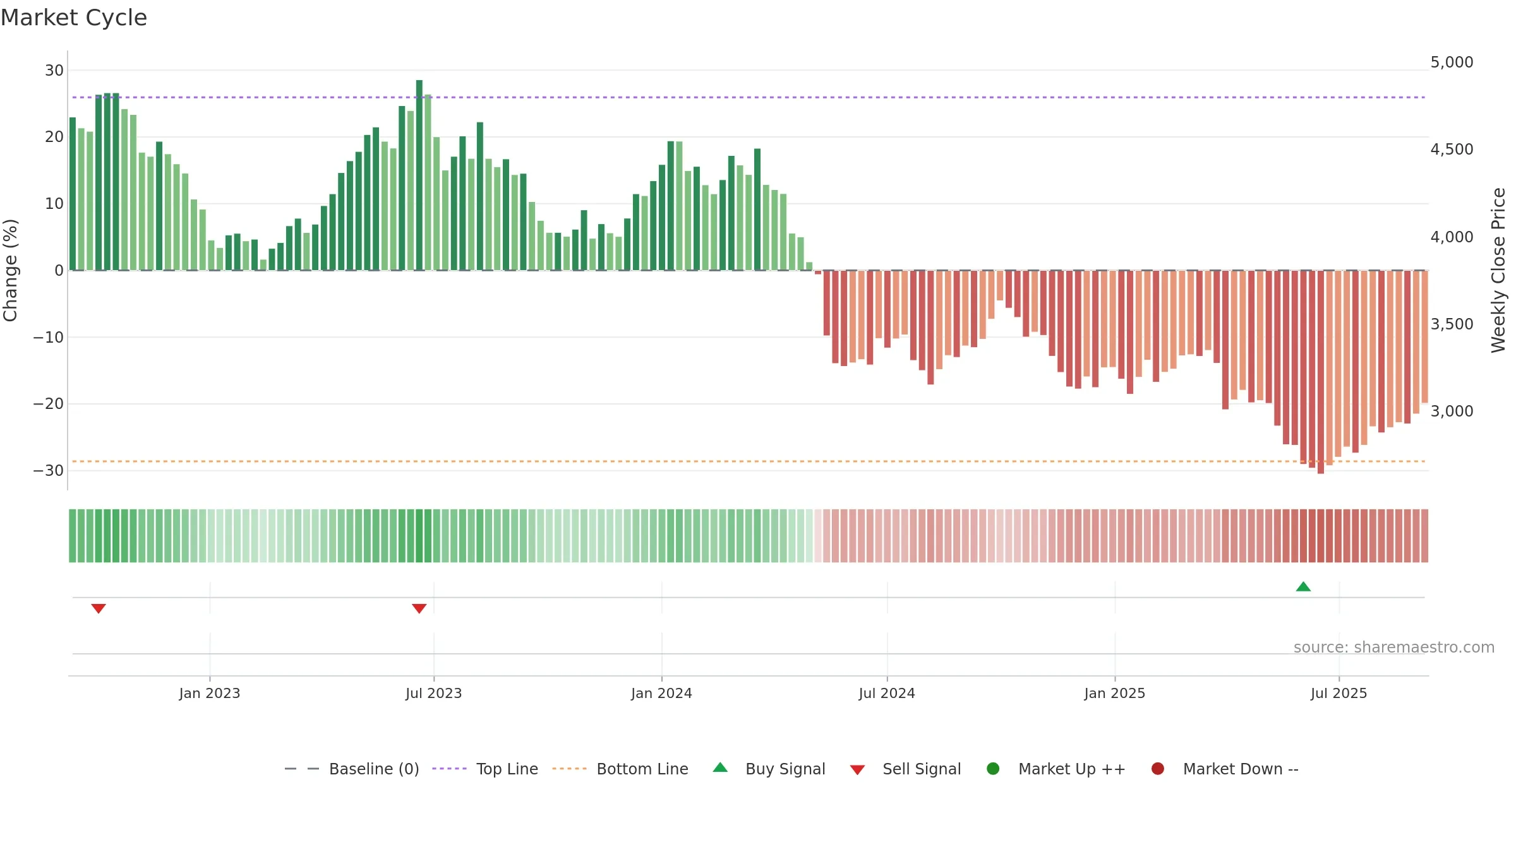1516x852 pixels.
Task: Click the Jan 2024 x-axis label
Action: 662,694
